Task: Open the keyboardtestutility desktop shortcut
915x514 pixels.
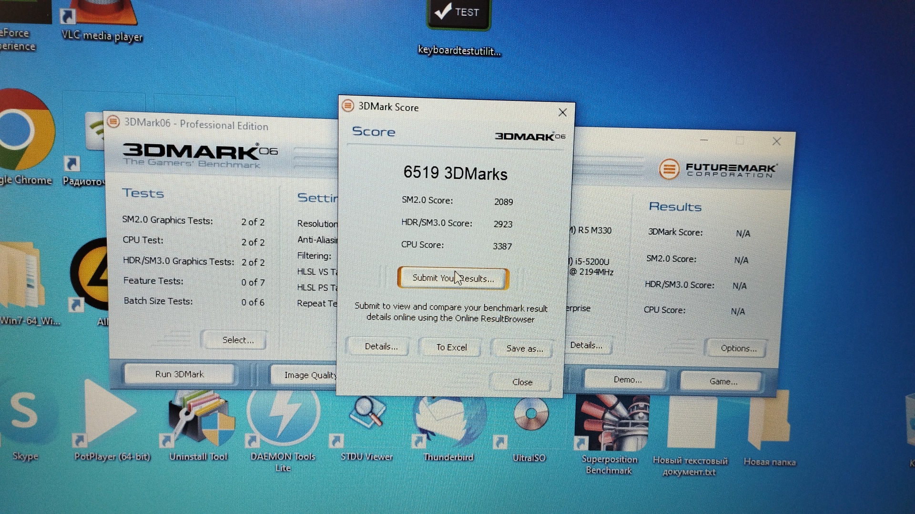Action: (458, 28)
